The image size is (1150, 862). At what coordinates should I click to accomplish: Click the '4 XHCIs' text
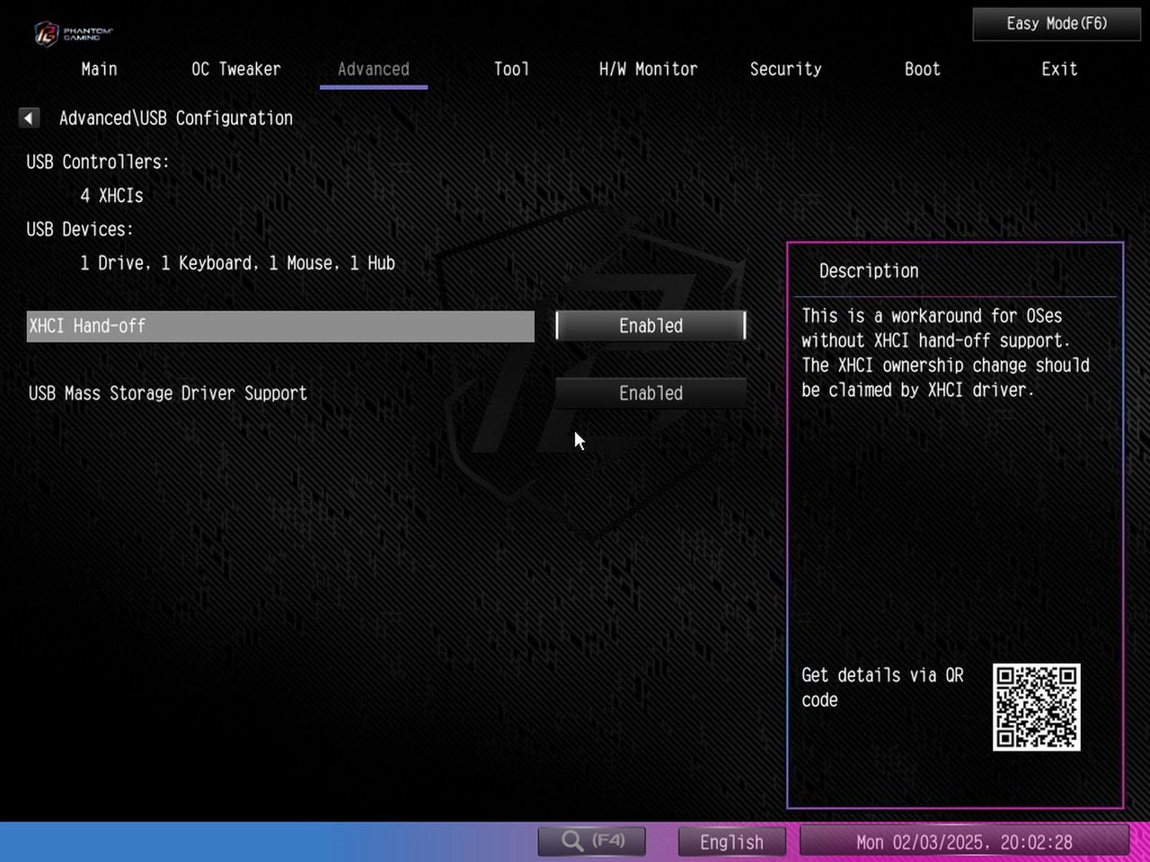point(111,196)
